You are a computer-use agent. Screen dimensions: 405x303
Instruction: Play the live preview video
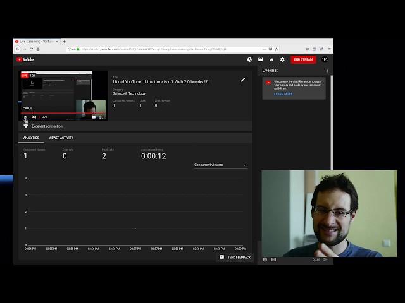coord(25,117)
